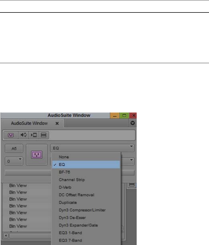The width and height of the screenshot is (209, 245).
Task: Click the toolbar icon with two stacked bars
Action: point(43,135)
